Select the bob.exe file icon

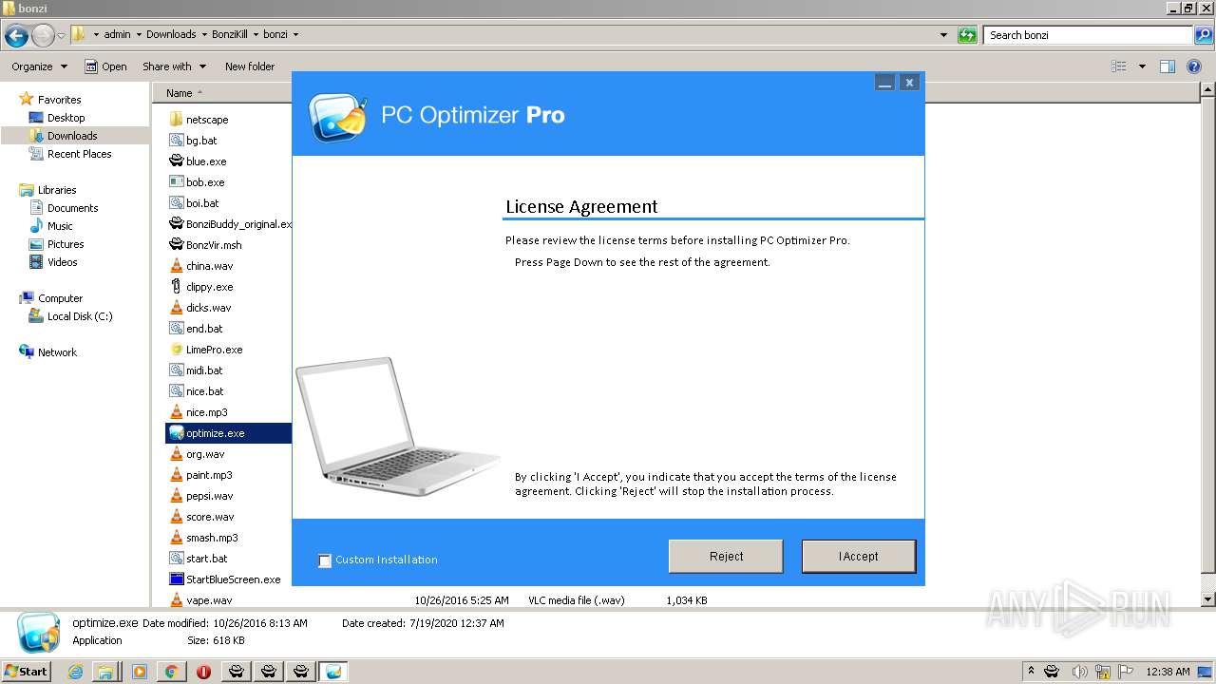click(x=176, y=182)
